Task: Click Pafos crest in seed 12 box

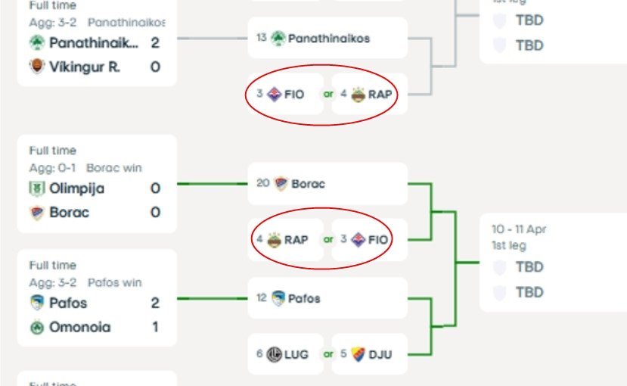Action: click(x=278, y=298)
